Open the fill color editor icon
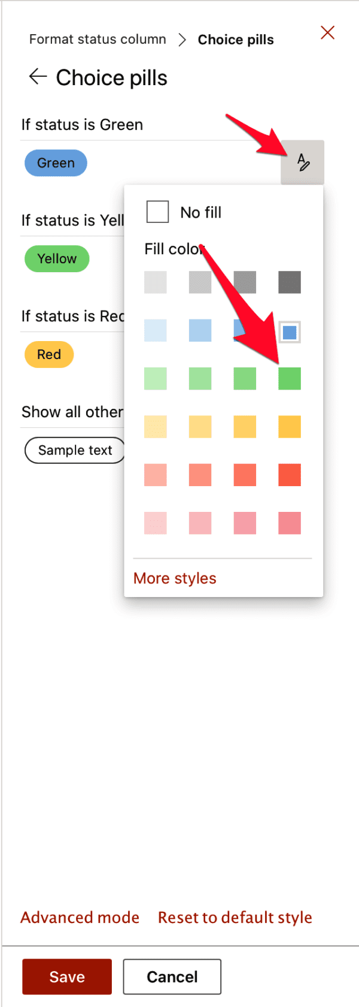Screen dimensions: 359x1007 click(302, 162)
